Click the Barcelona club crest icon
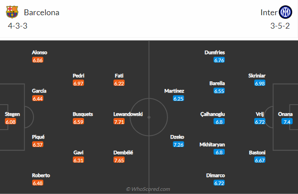This screenshot has height=194, width=298. (x=12, y=12)
